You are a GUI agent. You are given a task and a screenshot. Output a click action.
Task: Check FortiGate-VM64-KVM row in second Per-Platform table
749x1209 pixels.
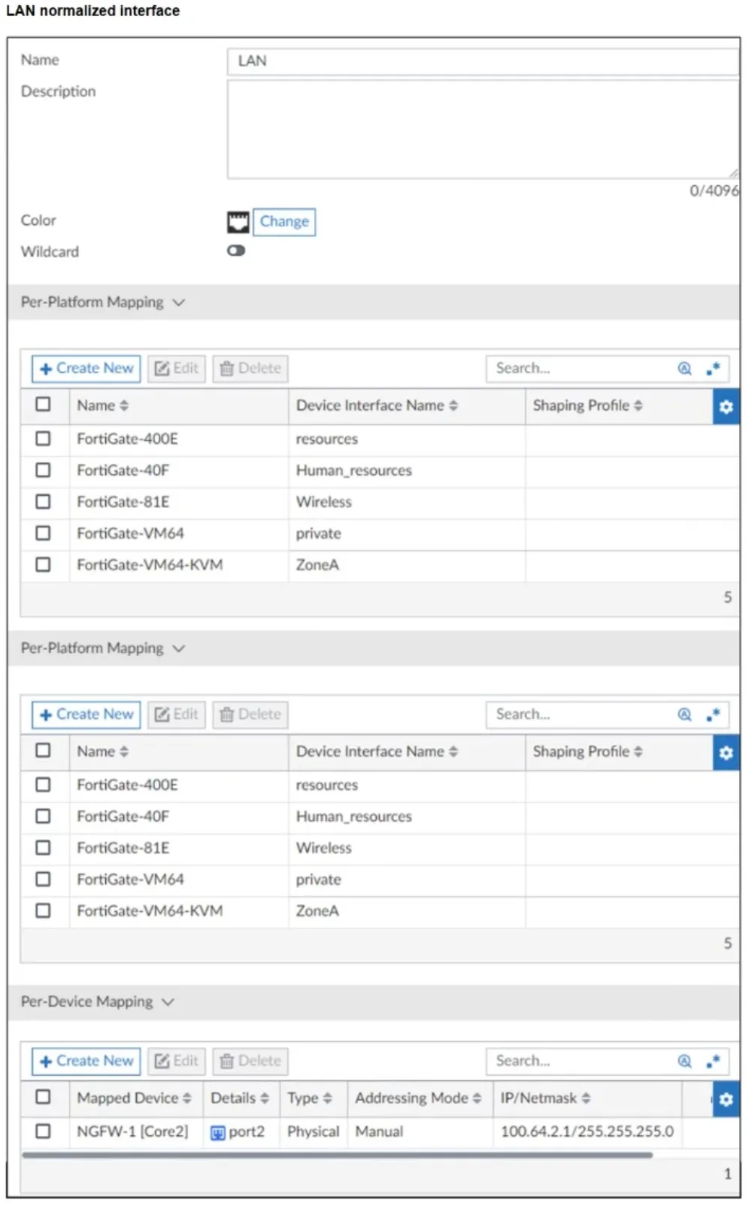point(44,910)
